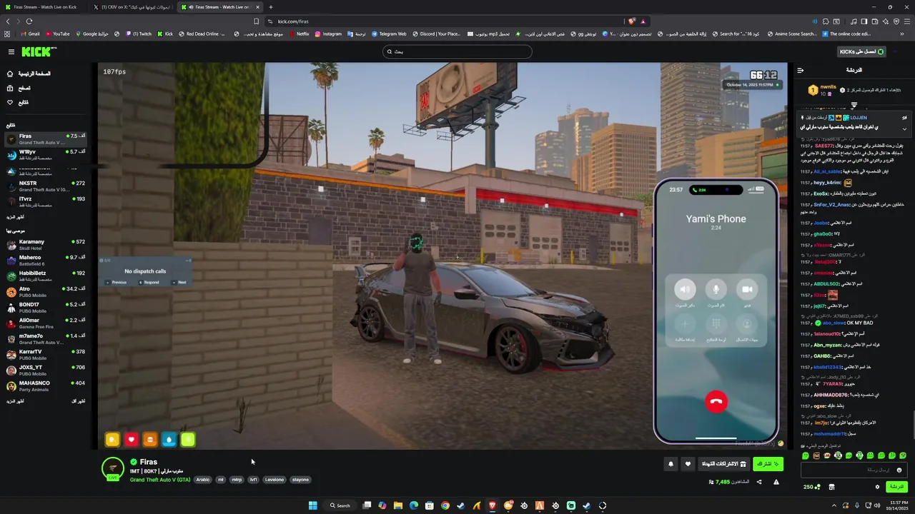Collapse the chat panel arrow icon
915x514 pixels.
(x=801, y=70)
